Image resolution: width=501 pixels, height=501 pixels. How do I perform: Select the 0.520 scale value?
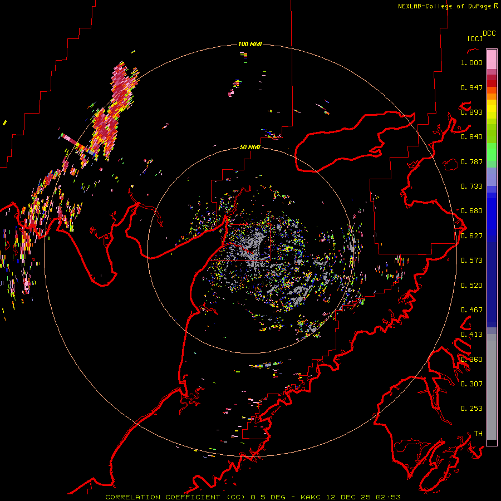471,286
